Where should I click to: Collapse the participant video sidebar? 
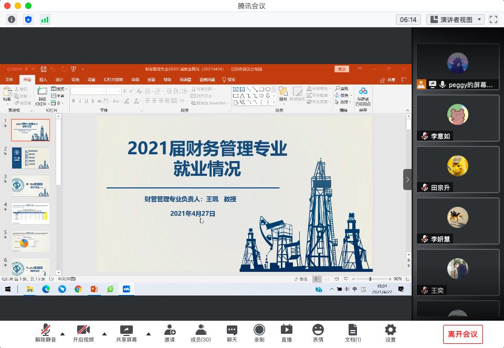pos(407,180)
